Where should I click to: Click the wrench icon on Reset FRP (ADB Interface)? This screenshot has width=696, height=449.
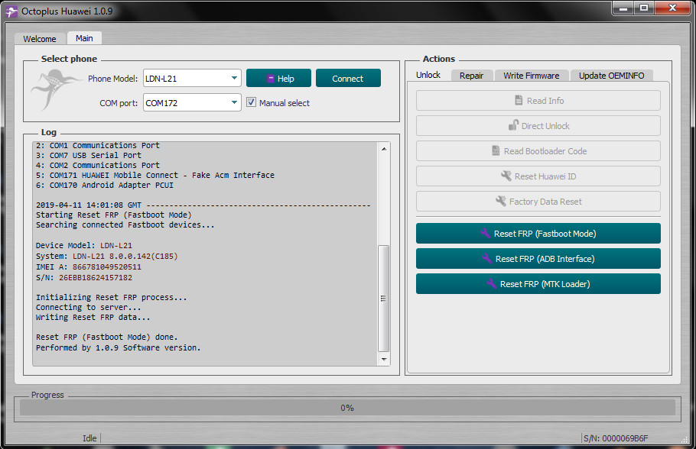[486, 258]
